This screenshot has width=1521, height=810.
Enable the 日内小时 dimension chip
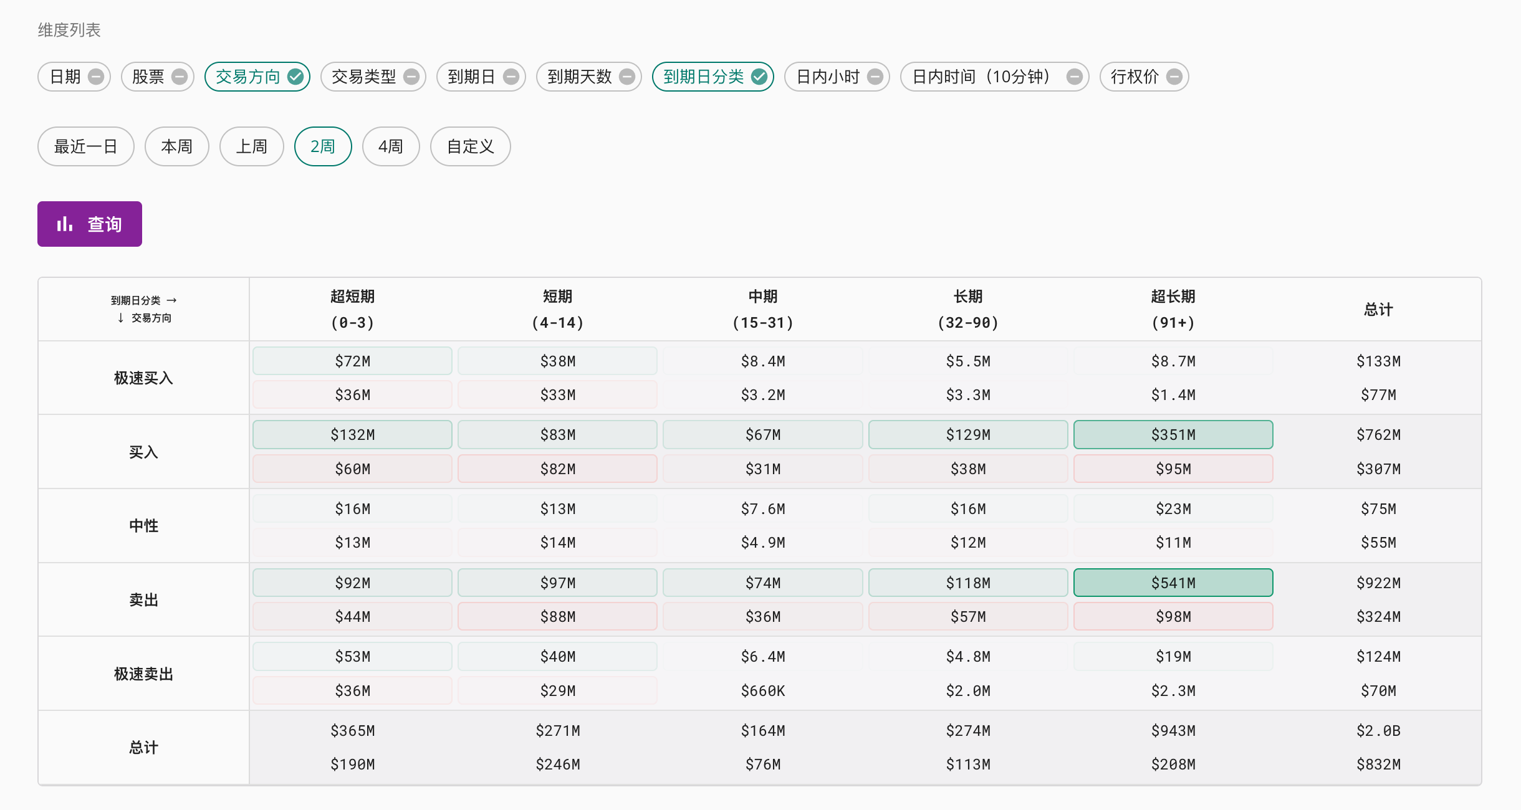(x=837, y=77)
